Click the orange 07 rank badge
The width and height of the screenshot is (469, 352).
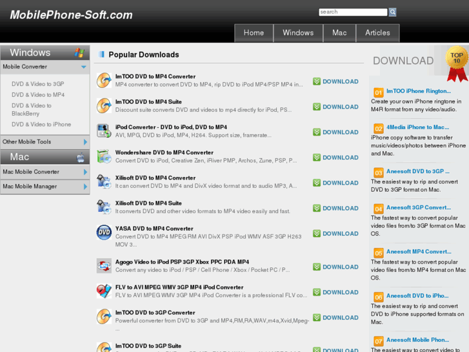[x=379, y=341]
